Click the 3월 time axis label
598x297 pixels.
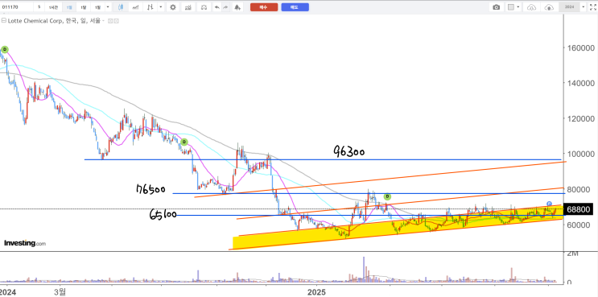[60, 292]
